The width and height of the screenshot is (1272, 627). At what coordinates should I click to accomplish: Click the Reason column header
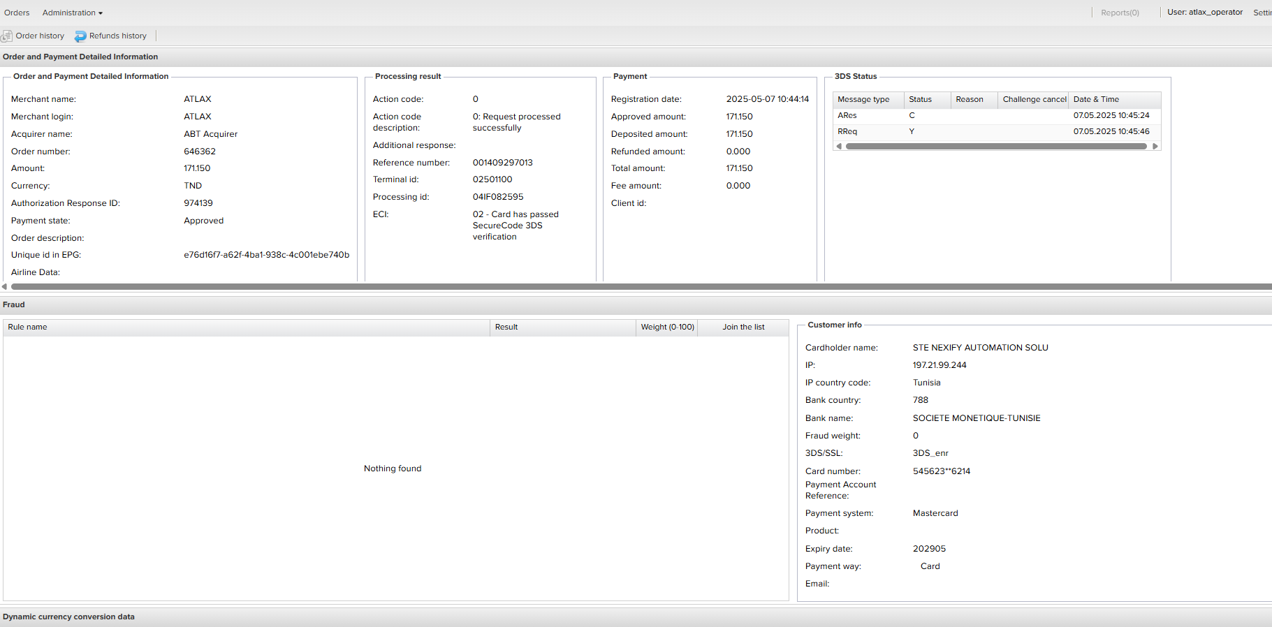pyautogui.click(x=969, y=100)
